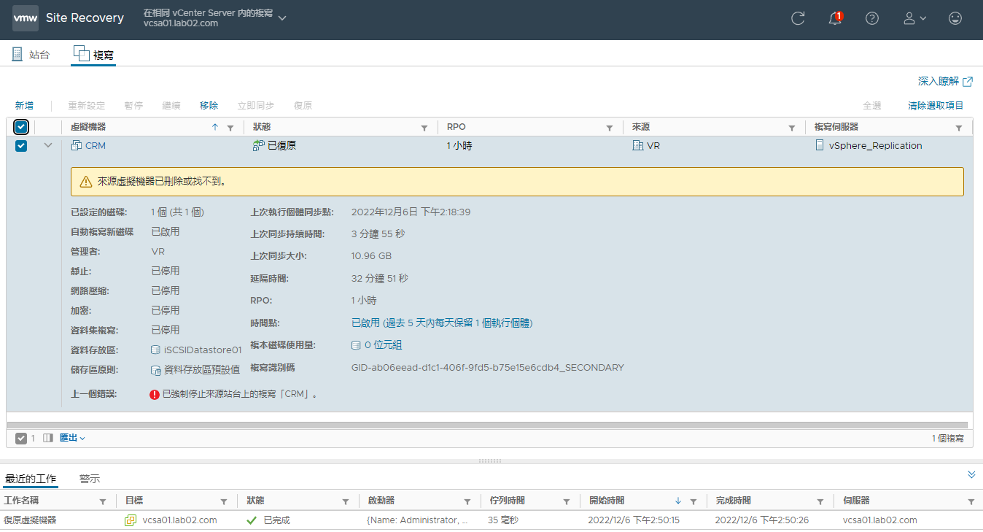This screenshot has width=983, height=532.
Task: Click the replication GID identifier text
Action: tap(488, 368)
